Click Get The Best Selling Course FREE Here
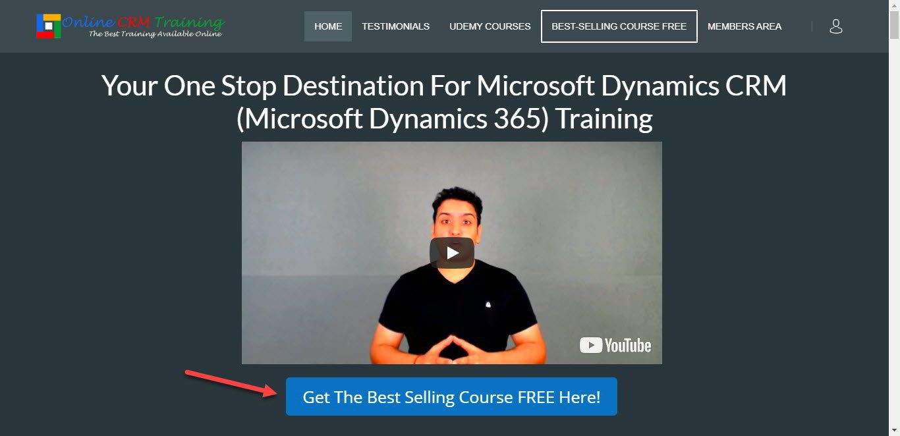The width and height of the screenshot is (900, 436). coord(451,396)
